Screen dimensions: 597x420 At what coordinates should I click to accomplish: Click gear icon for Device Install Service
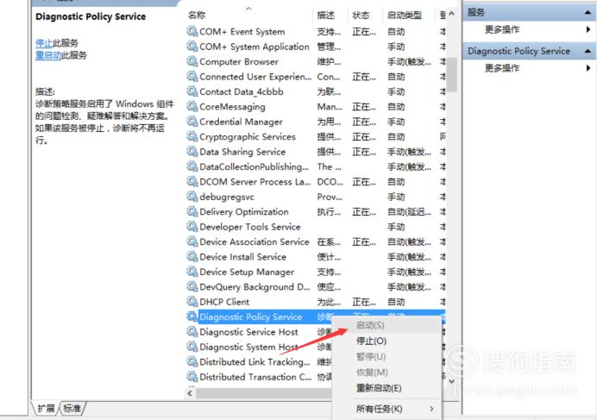pyautogui.click(x=192, y=257)
